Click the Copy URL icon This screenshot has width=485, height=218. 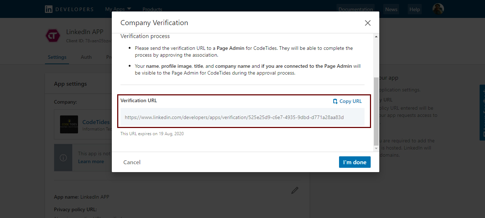click(335, 101)
